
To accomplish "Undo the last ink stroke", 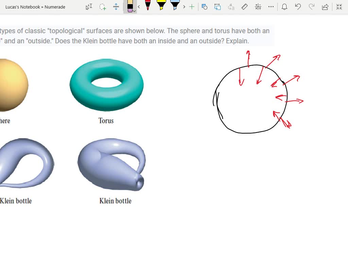I will [298, 7].
